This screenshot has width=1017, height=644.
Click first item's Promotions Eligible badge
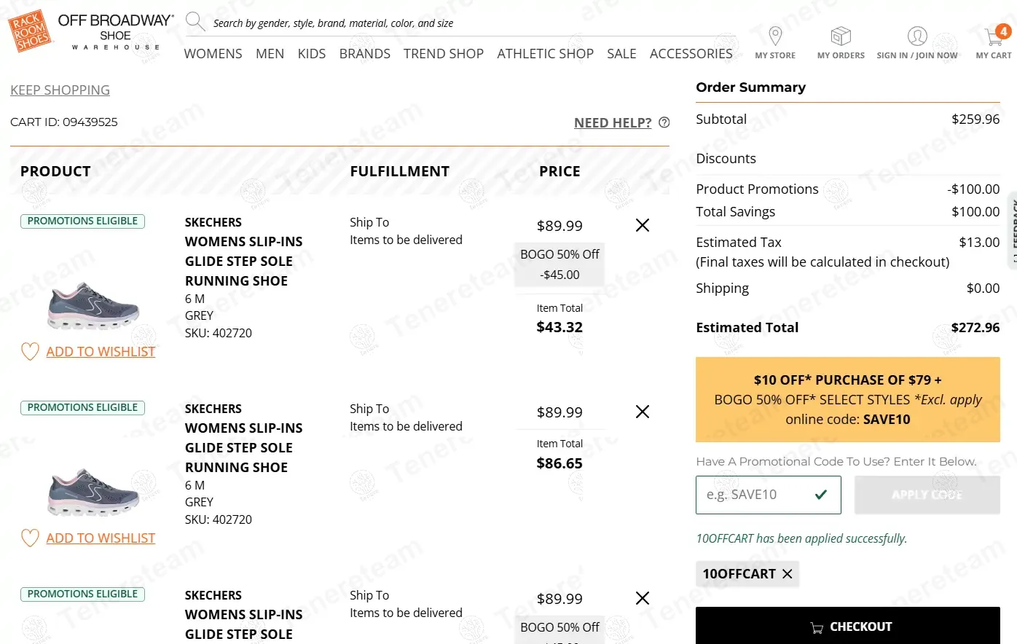point(82,221)
